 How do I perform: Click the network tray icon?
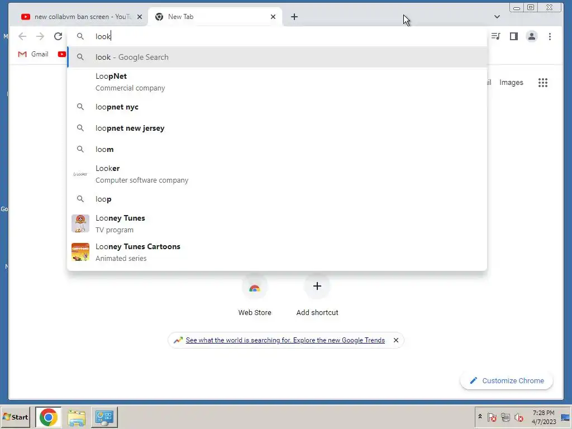tap(505, 417)
